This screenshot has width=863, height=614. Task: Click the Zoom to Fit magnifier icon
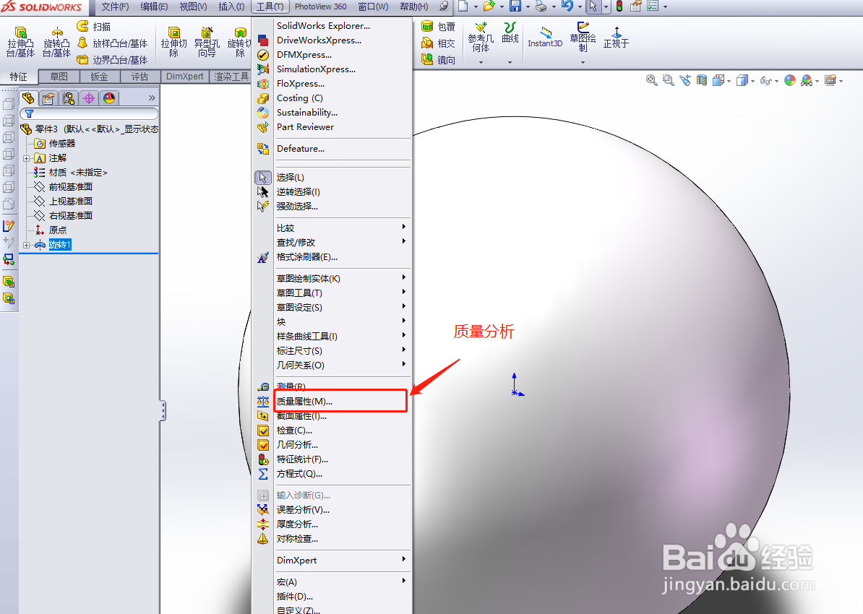click(x=652, y=80)
